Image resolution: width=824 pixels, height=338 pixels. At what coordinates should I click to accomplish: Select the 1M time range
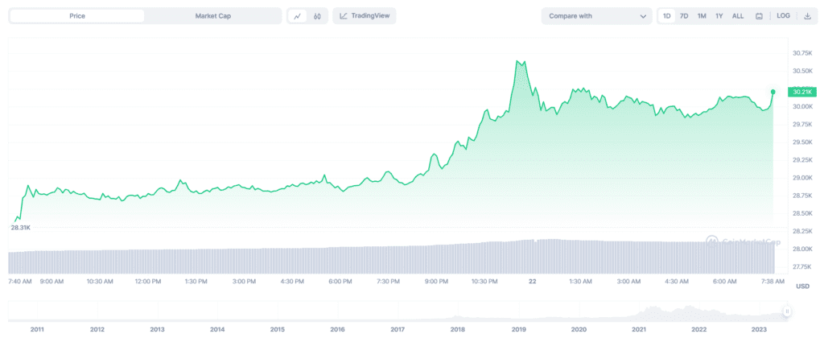coord(702,16)
